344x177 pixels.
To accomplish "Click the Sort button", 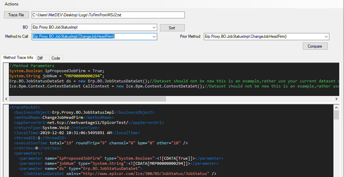I will pyautogui.click(x=172, y=28).
